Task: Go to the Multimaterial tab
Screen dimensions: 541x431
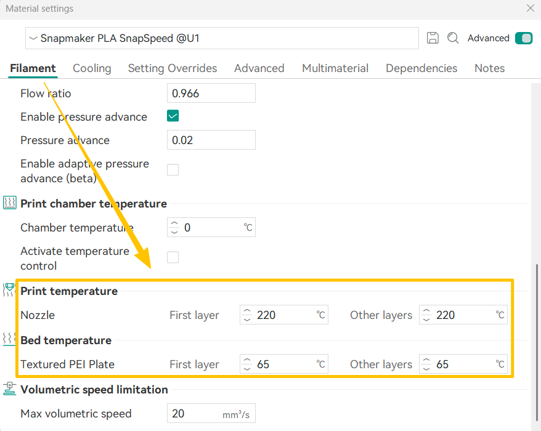Action: (335, 68)
